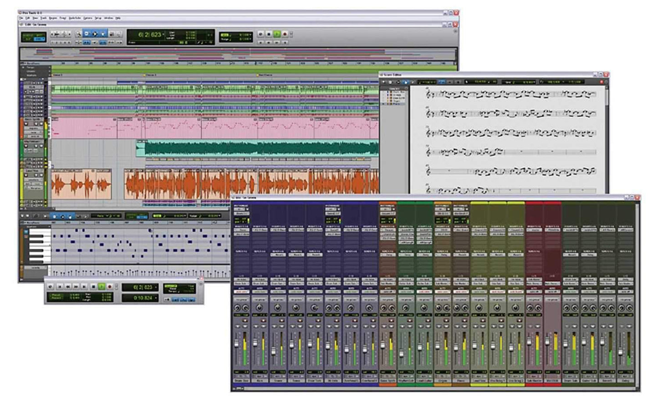Click a volume fader on a mixer channel
The image size is (658, 405).
coord(237,342)
